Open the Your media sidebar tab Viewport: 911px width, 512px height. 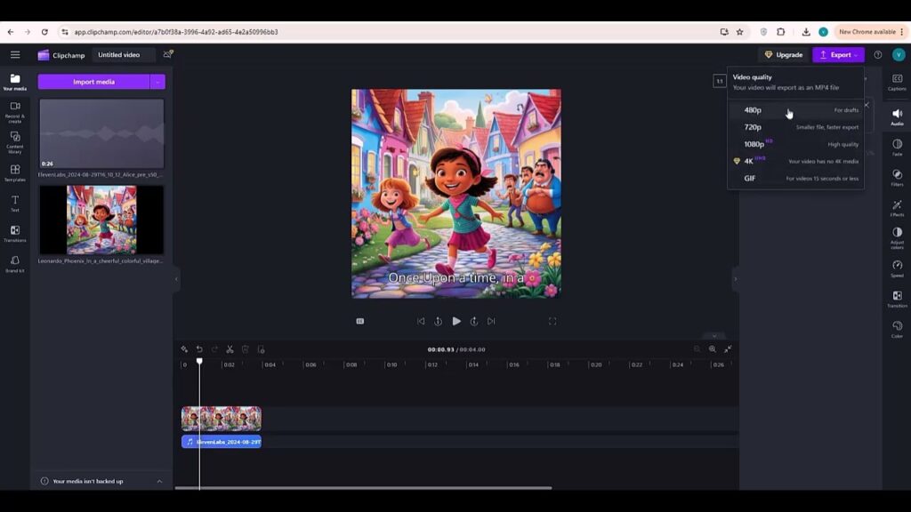pos(15,82)
